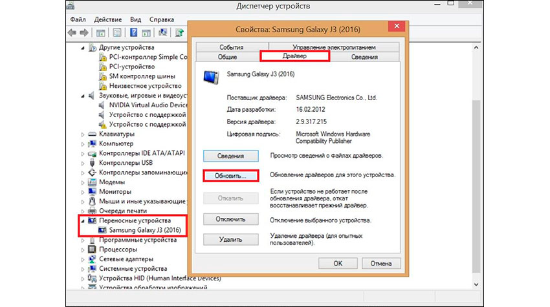
Task: Click the Неизвестное устройство warning icon
Action: point(102,86)
